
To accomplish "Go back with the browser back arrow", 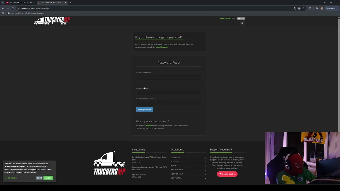I will 3,8.
